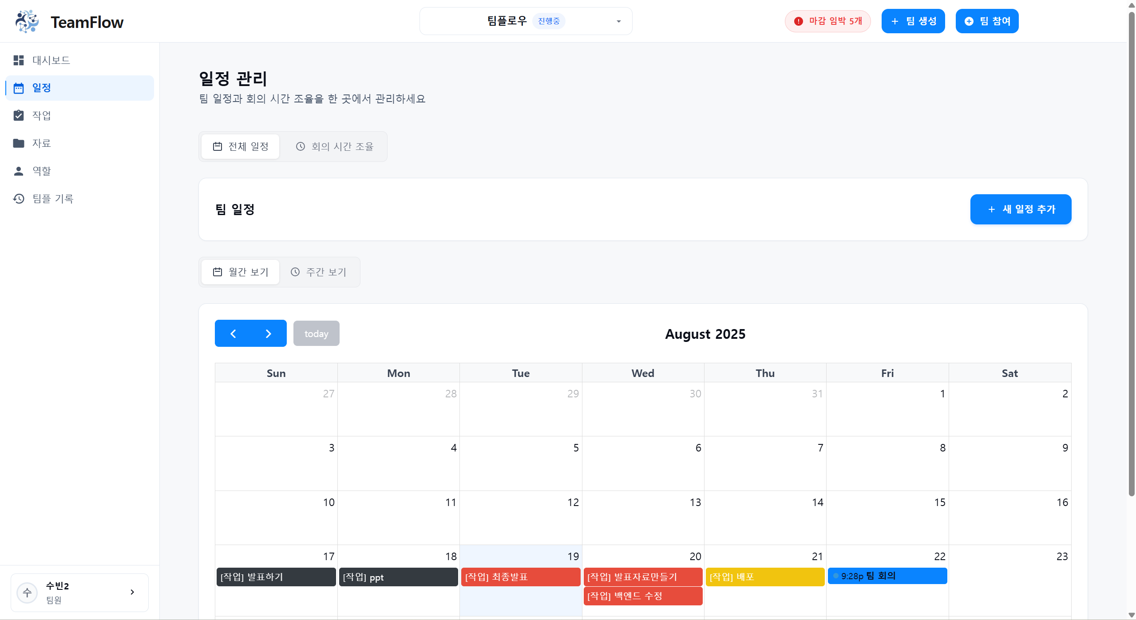1136x620 pixels.
Task: Switch calendar to 주간 보기 view
Action: point(319,272)
